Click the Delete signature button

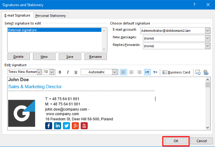pyautogui.click(x=19, y=57)
